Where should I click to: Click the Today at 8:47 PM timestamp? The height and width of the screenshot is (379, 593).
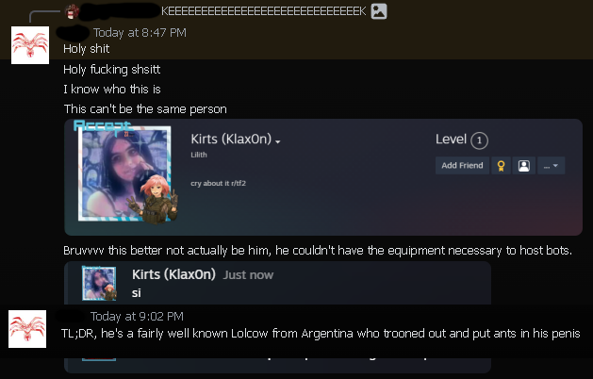click(140, 33)
